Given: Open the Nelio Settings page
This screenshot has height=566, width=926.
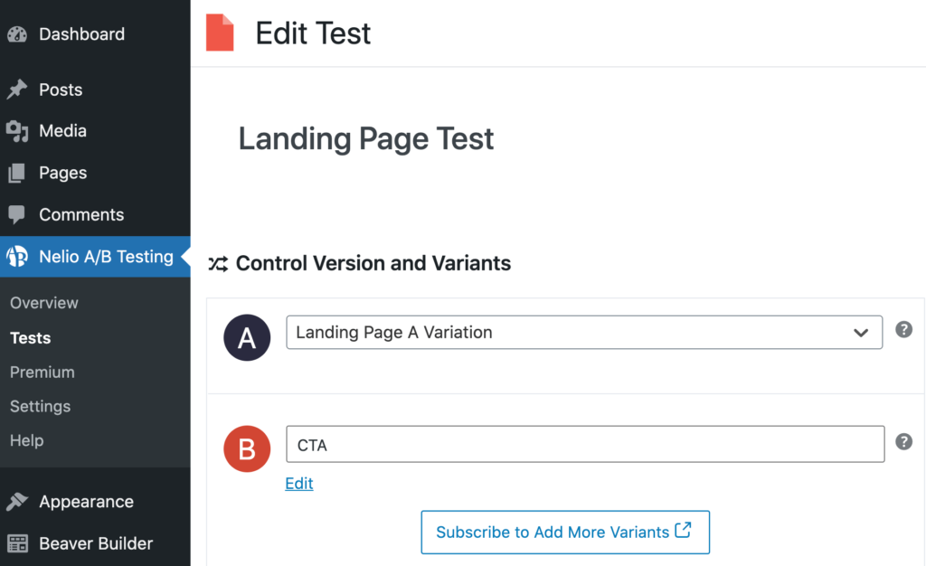Looking at the screenshot, I should click(x=40, y=406).
